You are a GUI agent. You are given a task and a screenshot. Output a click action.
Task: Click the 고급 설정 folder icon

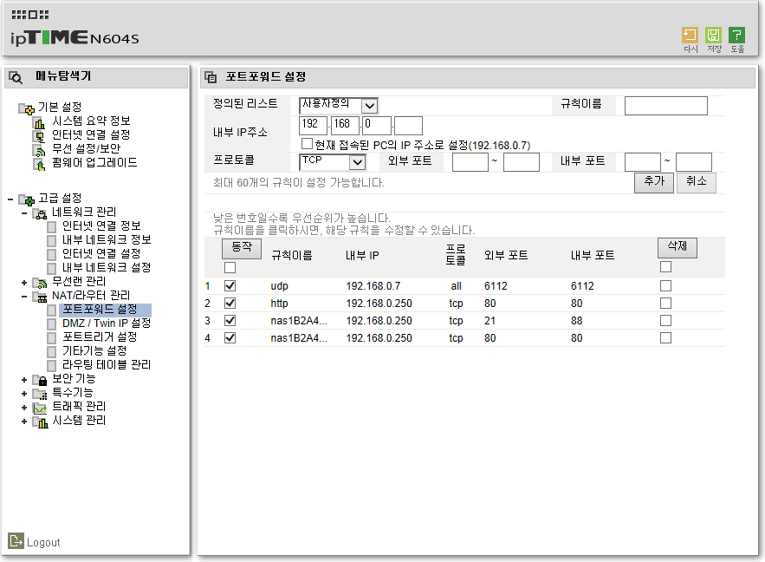point(26,199)
